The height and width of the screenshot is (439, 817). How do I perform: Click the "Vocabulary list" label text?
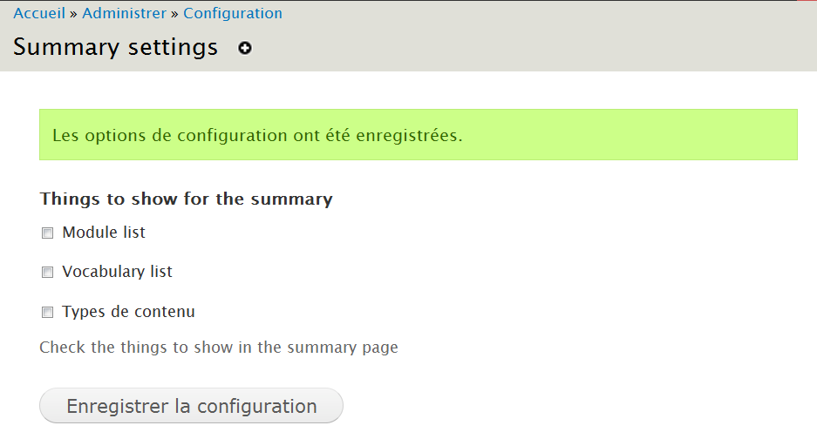(x=117, y=272)
